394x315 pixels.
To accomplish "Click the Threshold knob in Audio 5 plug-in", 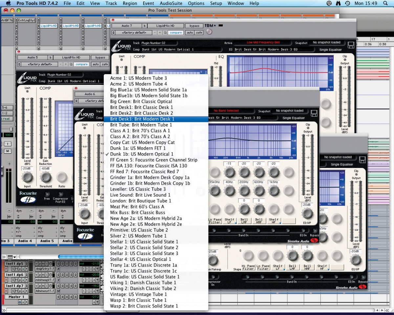I will click(x=46, y=178).
